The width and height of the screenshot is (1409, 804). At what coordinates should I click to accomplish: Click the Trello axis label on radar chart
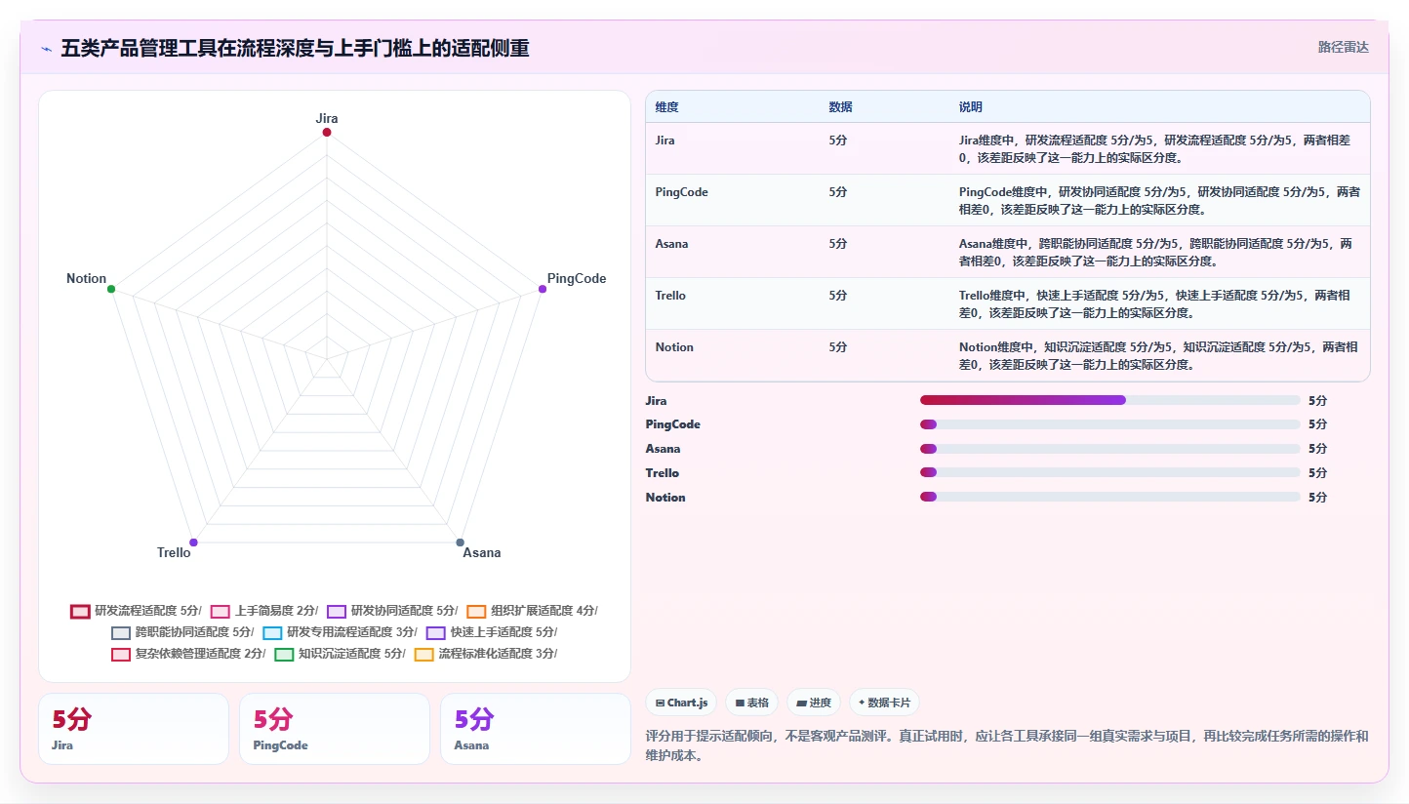175,552
